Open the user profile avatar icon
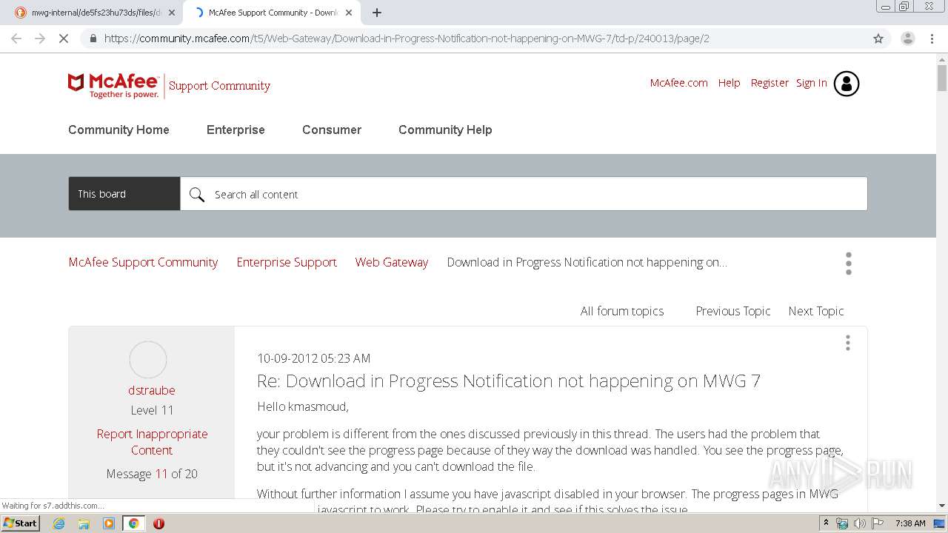Screen dimensions: 948x533 click(x=847, y=84)
